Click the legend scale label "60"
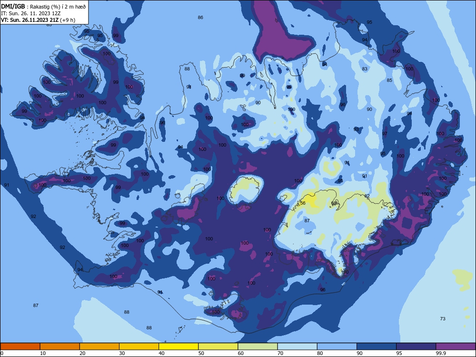The width and height of the screenshot is (476, 357). (241, 353)
